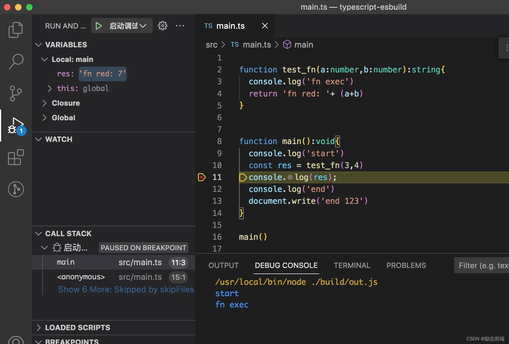Viewport: 509px width, 344px height.
Task: Switch to the DEBUG CONSOLE tab
Action: coord(286,265)
